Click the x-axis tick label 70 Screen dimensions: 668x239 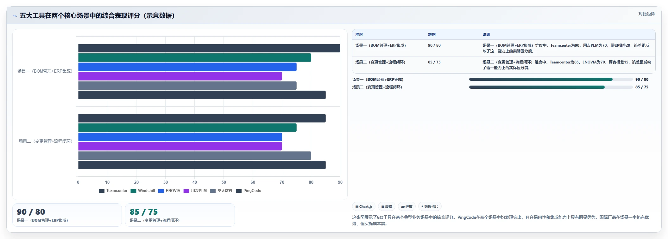(x=282, y=182)
